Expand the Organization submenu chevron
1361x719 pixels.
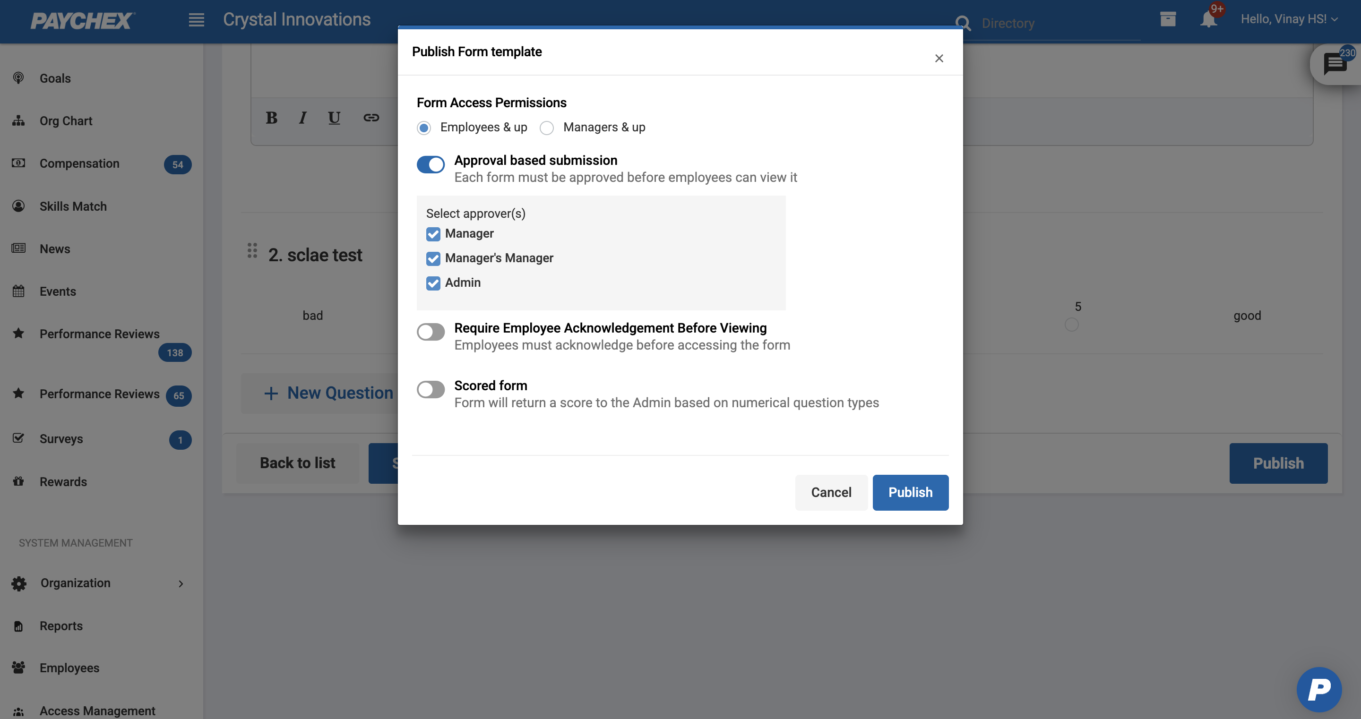[x=181, y=584]
